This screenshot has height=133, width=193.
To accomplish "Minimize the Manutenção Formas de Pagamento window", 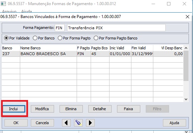I will coord(153,4).
